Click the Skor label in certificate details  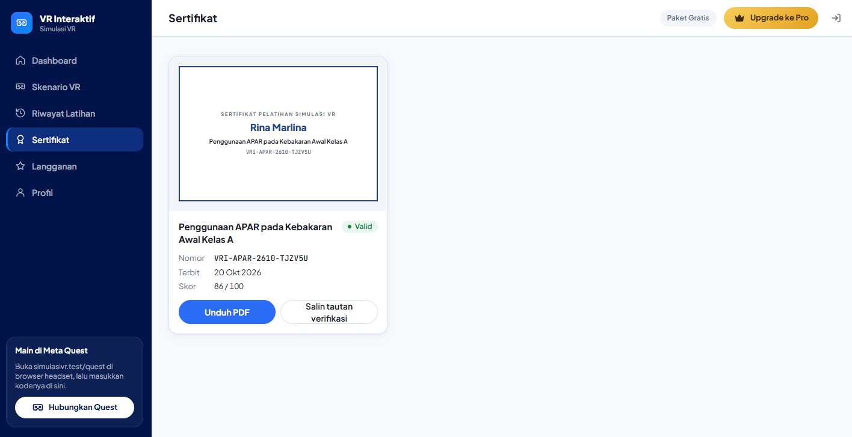point(188,286)
